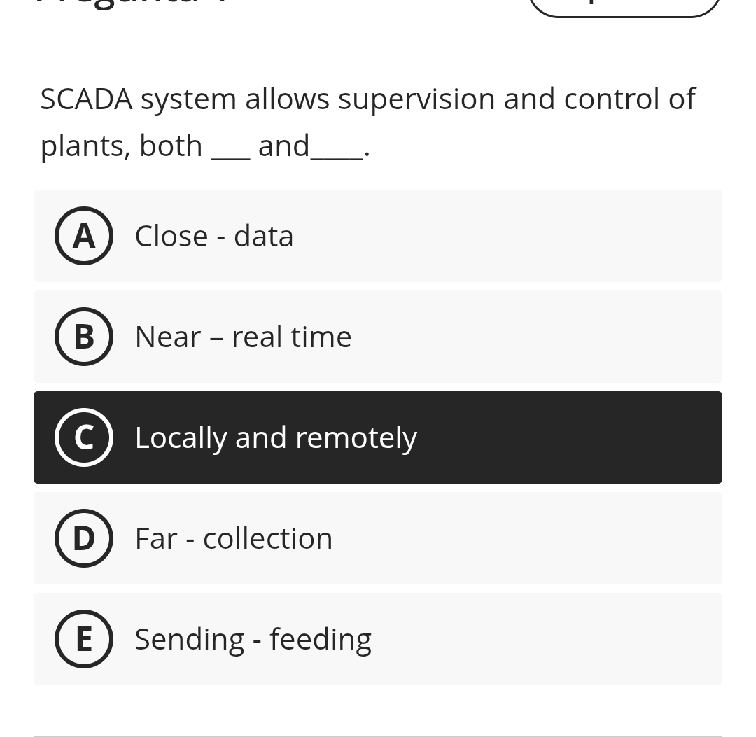Choose the answer text 'Close - data'
Screen dimensions: 756x737
pyautogui.click(x=213, y=236)
